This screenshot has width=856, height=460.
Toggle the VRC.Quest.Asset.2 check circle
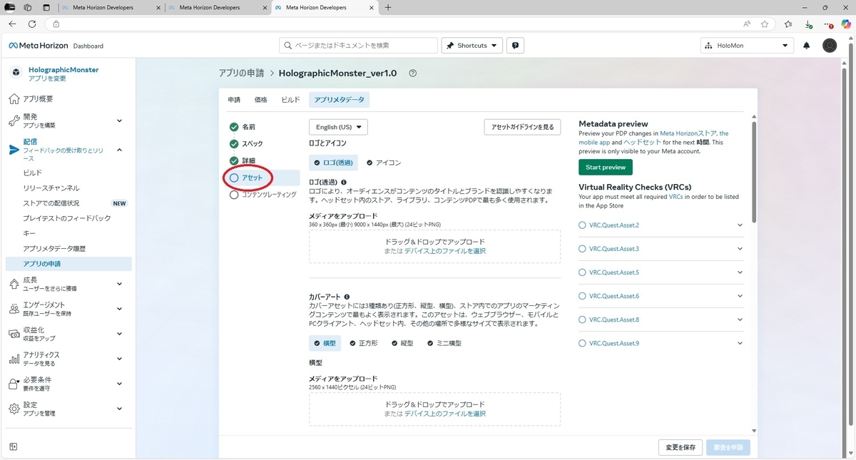[x=583, y=225]
